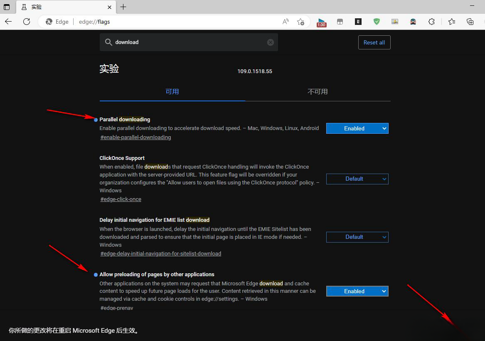Select the 实验 browser tab
The image size is (485, 341).
pos(66,7)
